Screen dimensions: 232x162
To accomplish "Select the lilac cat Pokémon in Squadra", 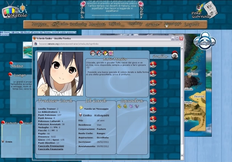I will click(x=131, y=106).
